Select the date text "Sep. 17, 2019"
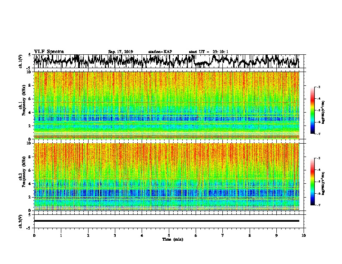342x264 pixels. [120, 52]
